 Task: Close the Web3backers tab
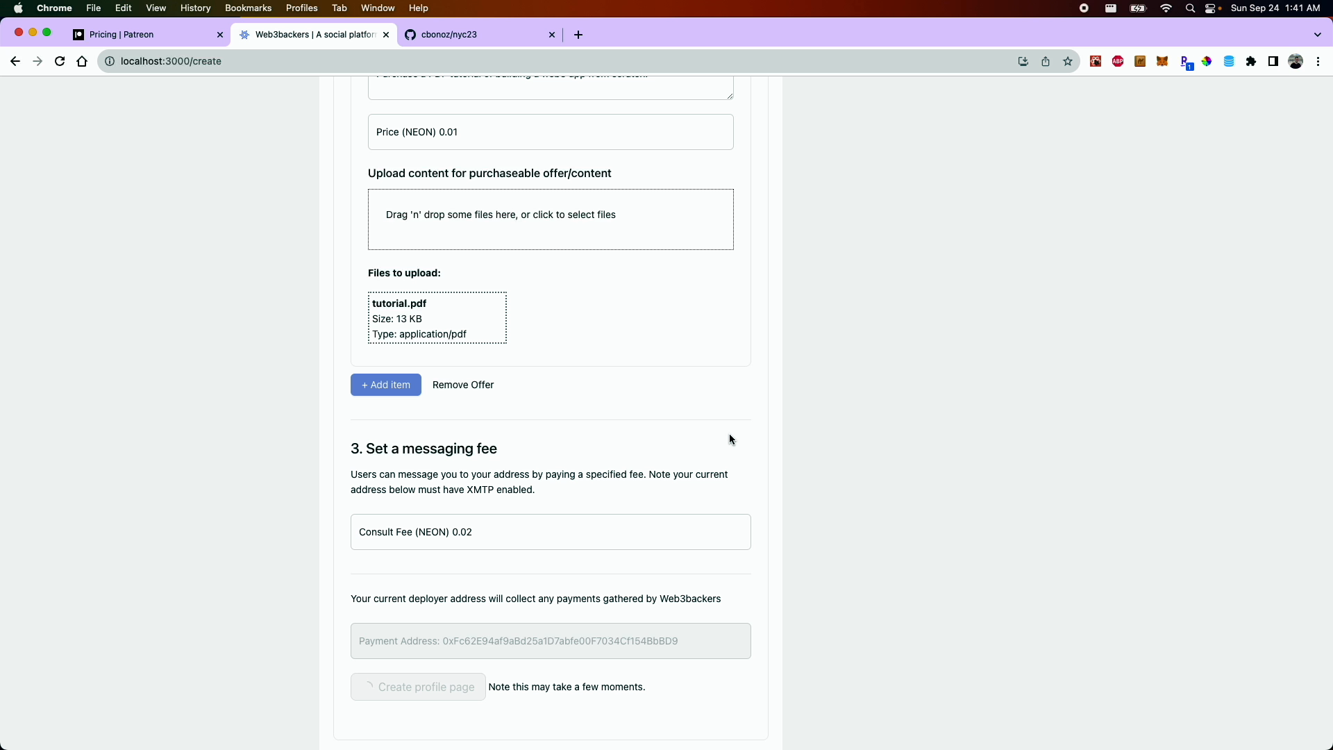coord(386,35)
